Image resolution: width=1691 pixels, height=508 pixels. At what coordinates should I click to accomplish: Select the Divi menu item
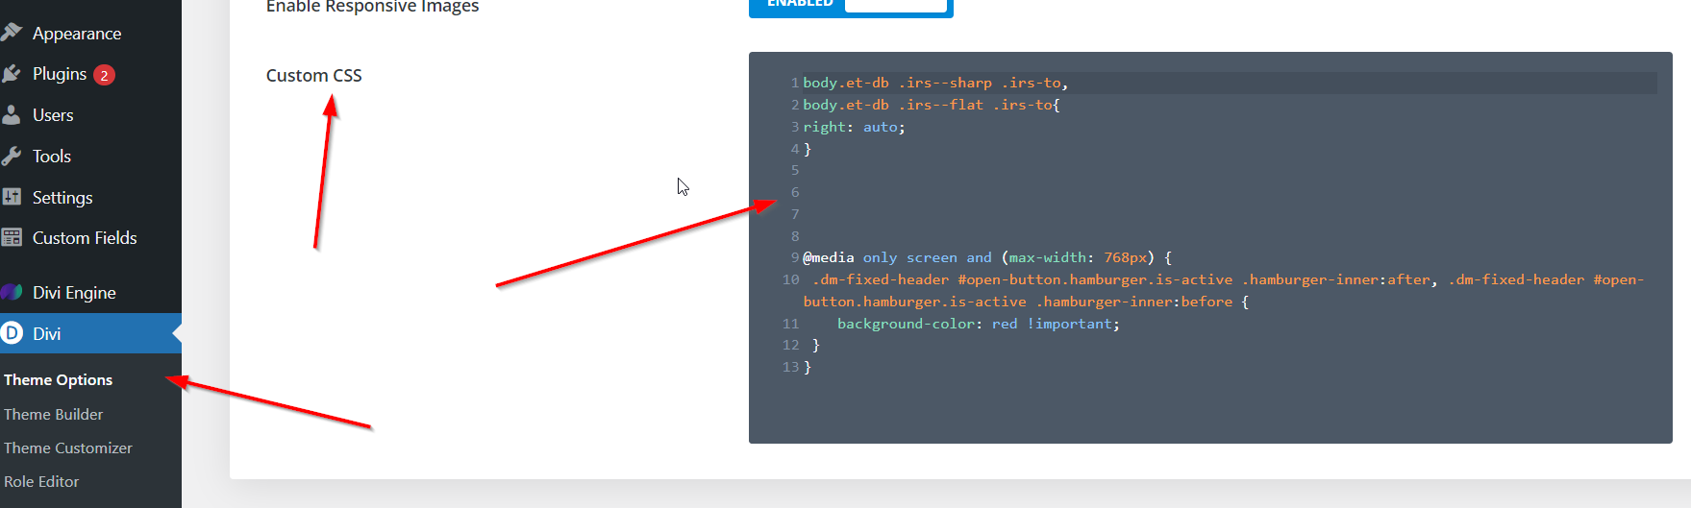pyautogui.click(x=90, y=333)
